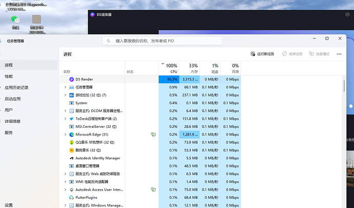Click the 结束任务 button
354x208 pixels.
(x=292, y=54)
